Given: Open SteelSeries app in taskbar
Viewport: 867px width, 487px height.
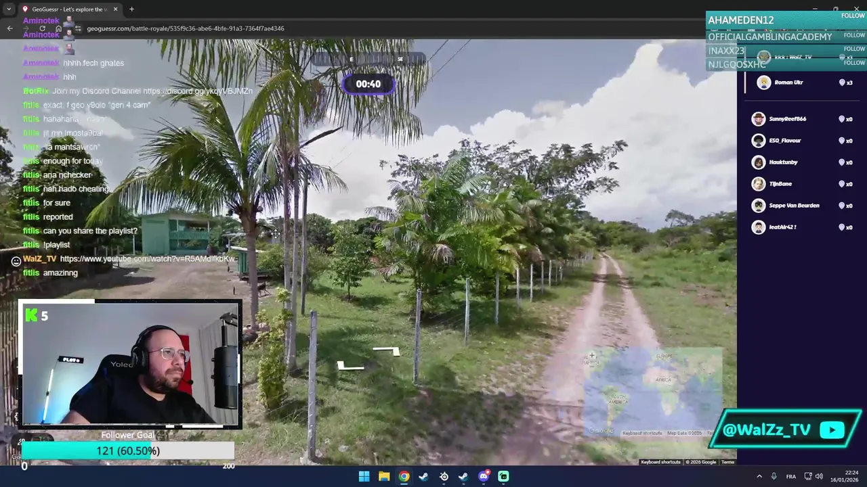Looking at the screenshot, I should pos(444,476).
